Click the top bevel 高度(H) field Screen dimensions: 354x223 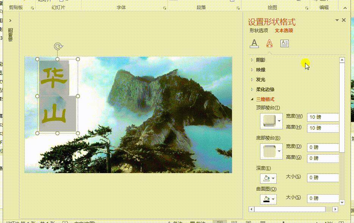(x=323, y=128)
